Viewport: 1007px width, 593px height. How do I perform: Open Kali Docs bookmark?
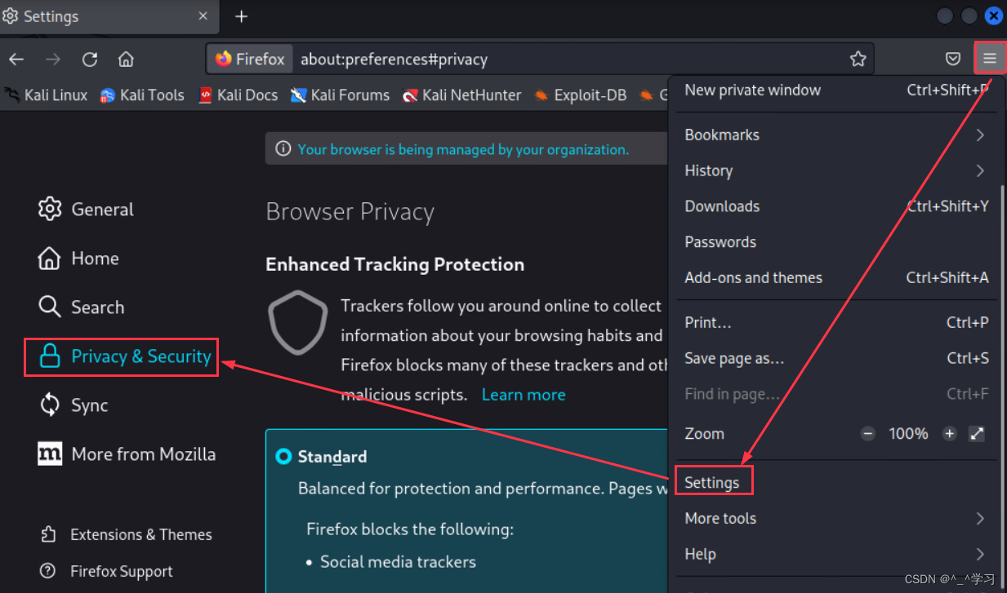[238, 95]
